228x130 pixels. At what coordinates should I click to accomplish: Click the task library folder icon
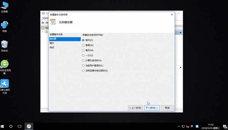46,32
